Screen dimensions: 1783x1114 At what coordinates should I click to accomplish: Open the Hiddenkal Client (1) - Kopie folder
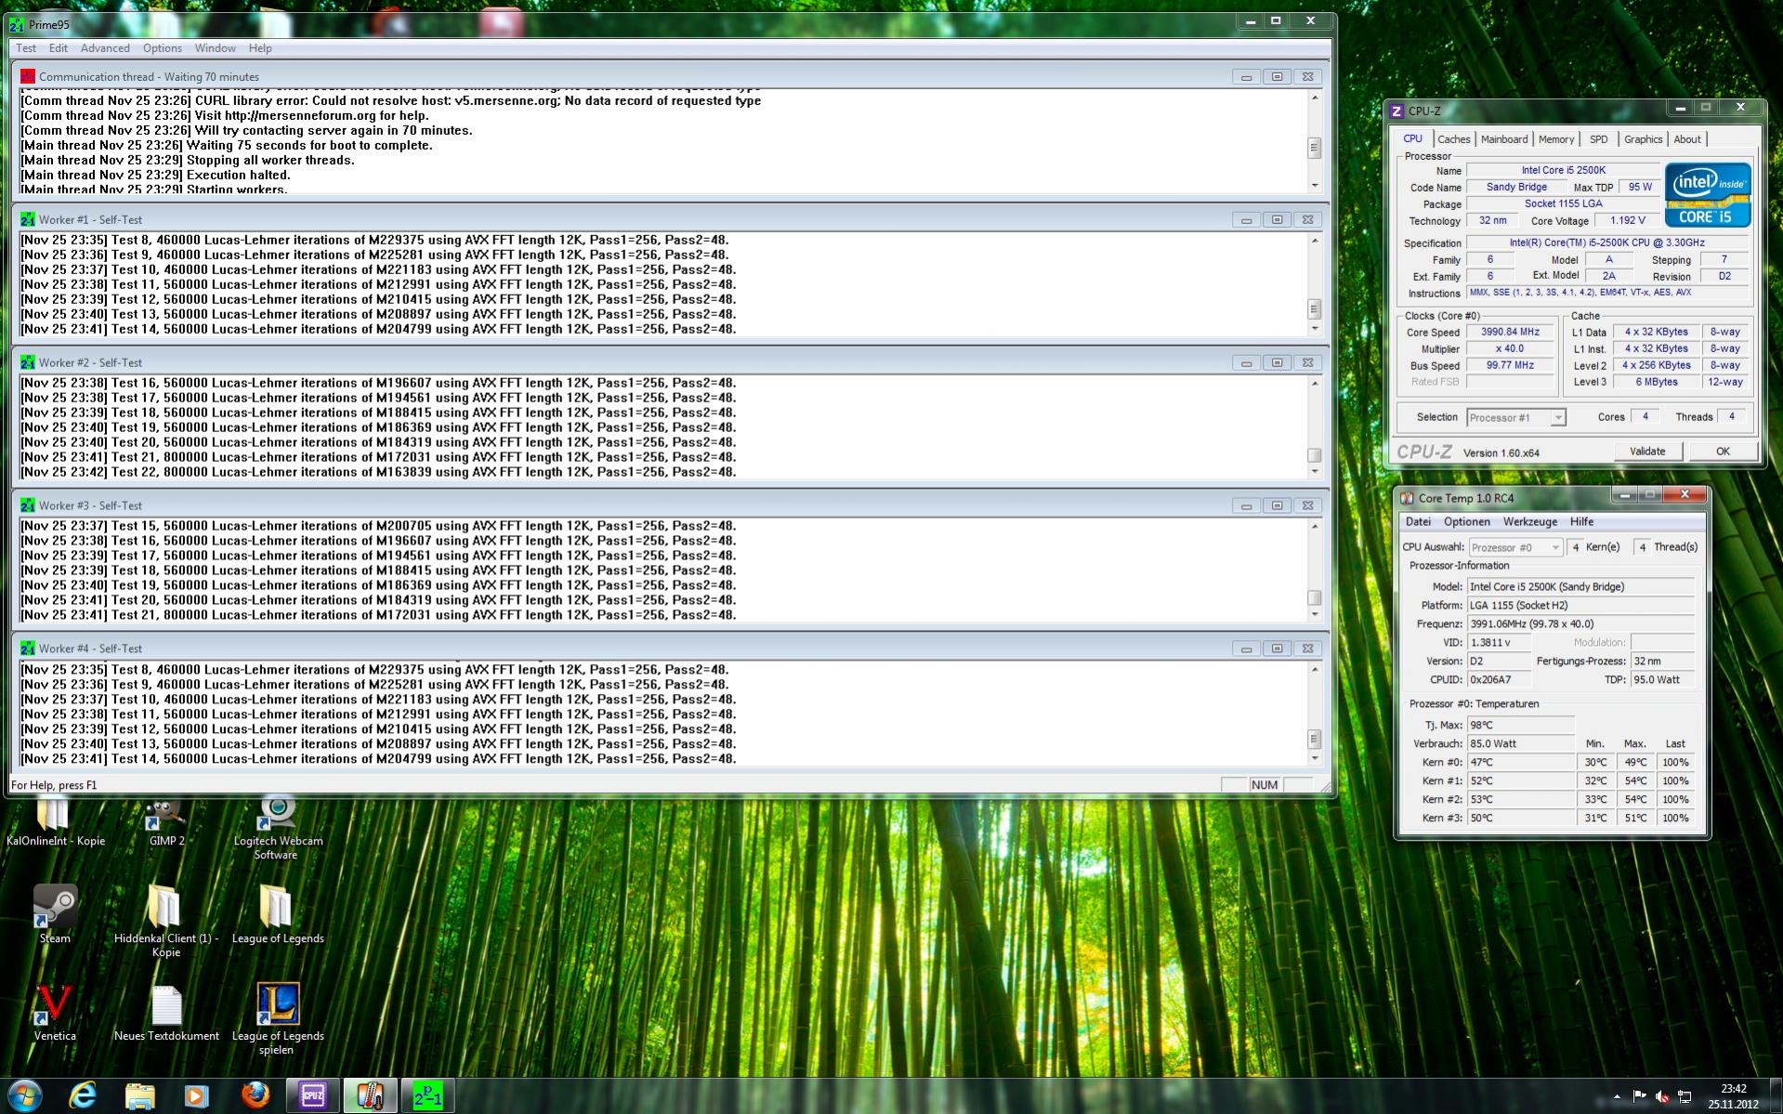coord(166,920)
